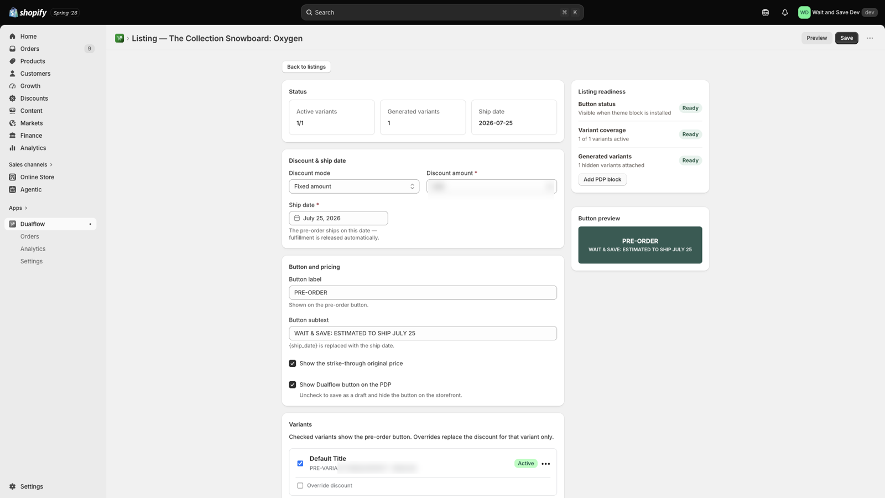Click the WD store avatar

coord(804,12)
